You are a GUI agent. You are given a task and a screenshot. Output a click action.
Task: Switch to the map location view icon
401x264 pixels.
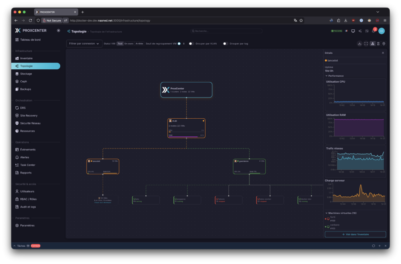[x=384, y=44]
